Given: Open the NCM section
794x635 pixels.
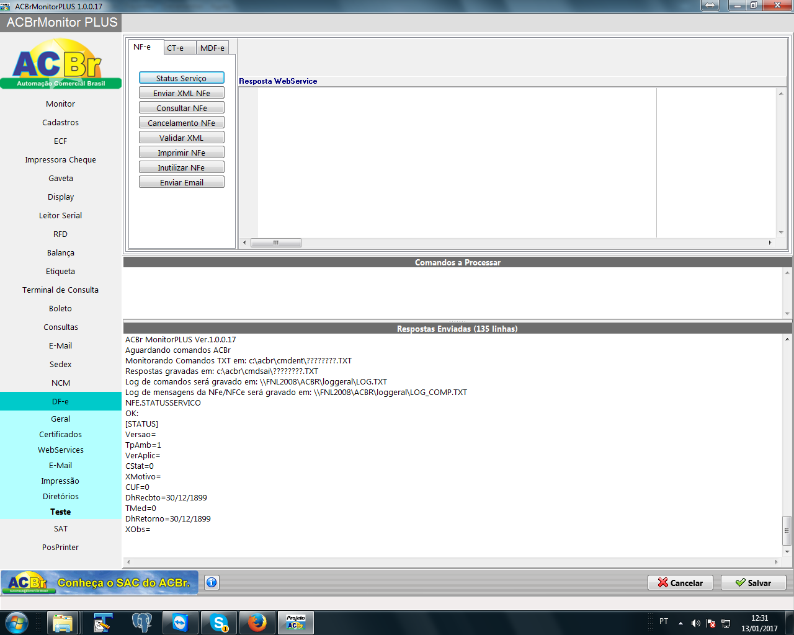Looking at the screenshot, I should 61,383.
